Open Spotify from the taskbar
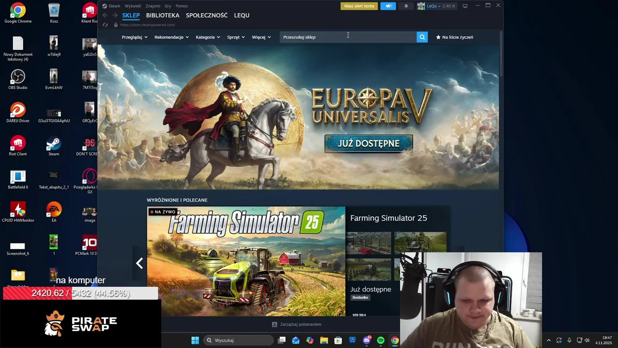Screen dimensions: 618x348 [380, 340]
